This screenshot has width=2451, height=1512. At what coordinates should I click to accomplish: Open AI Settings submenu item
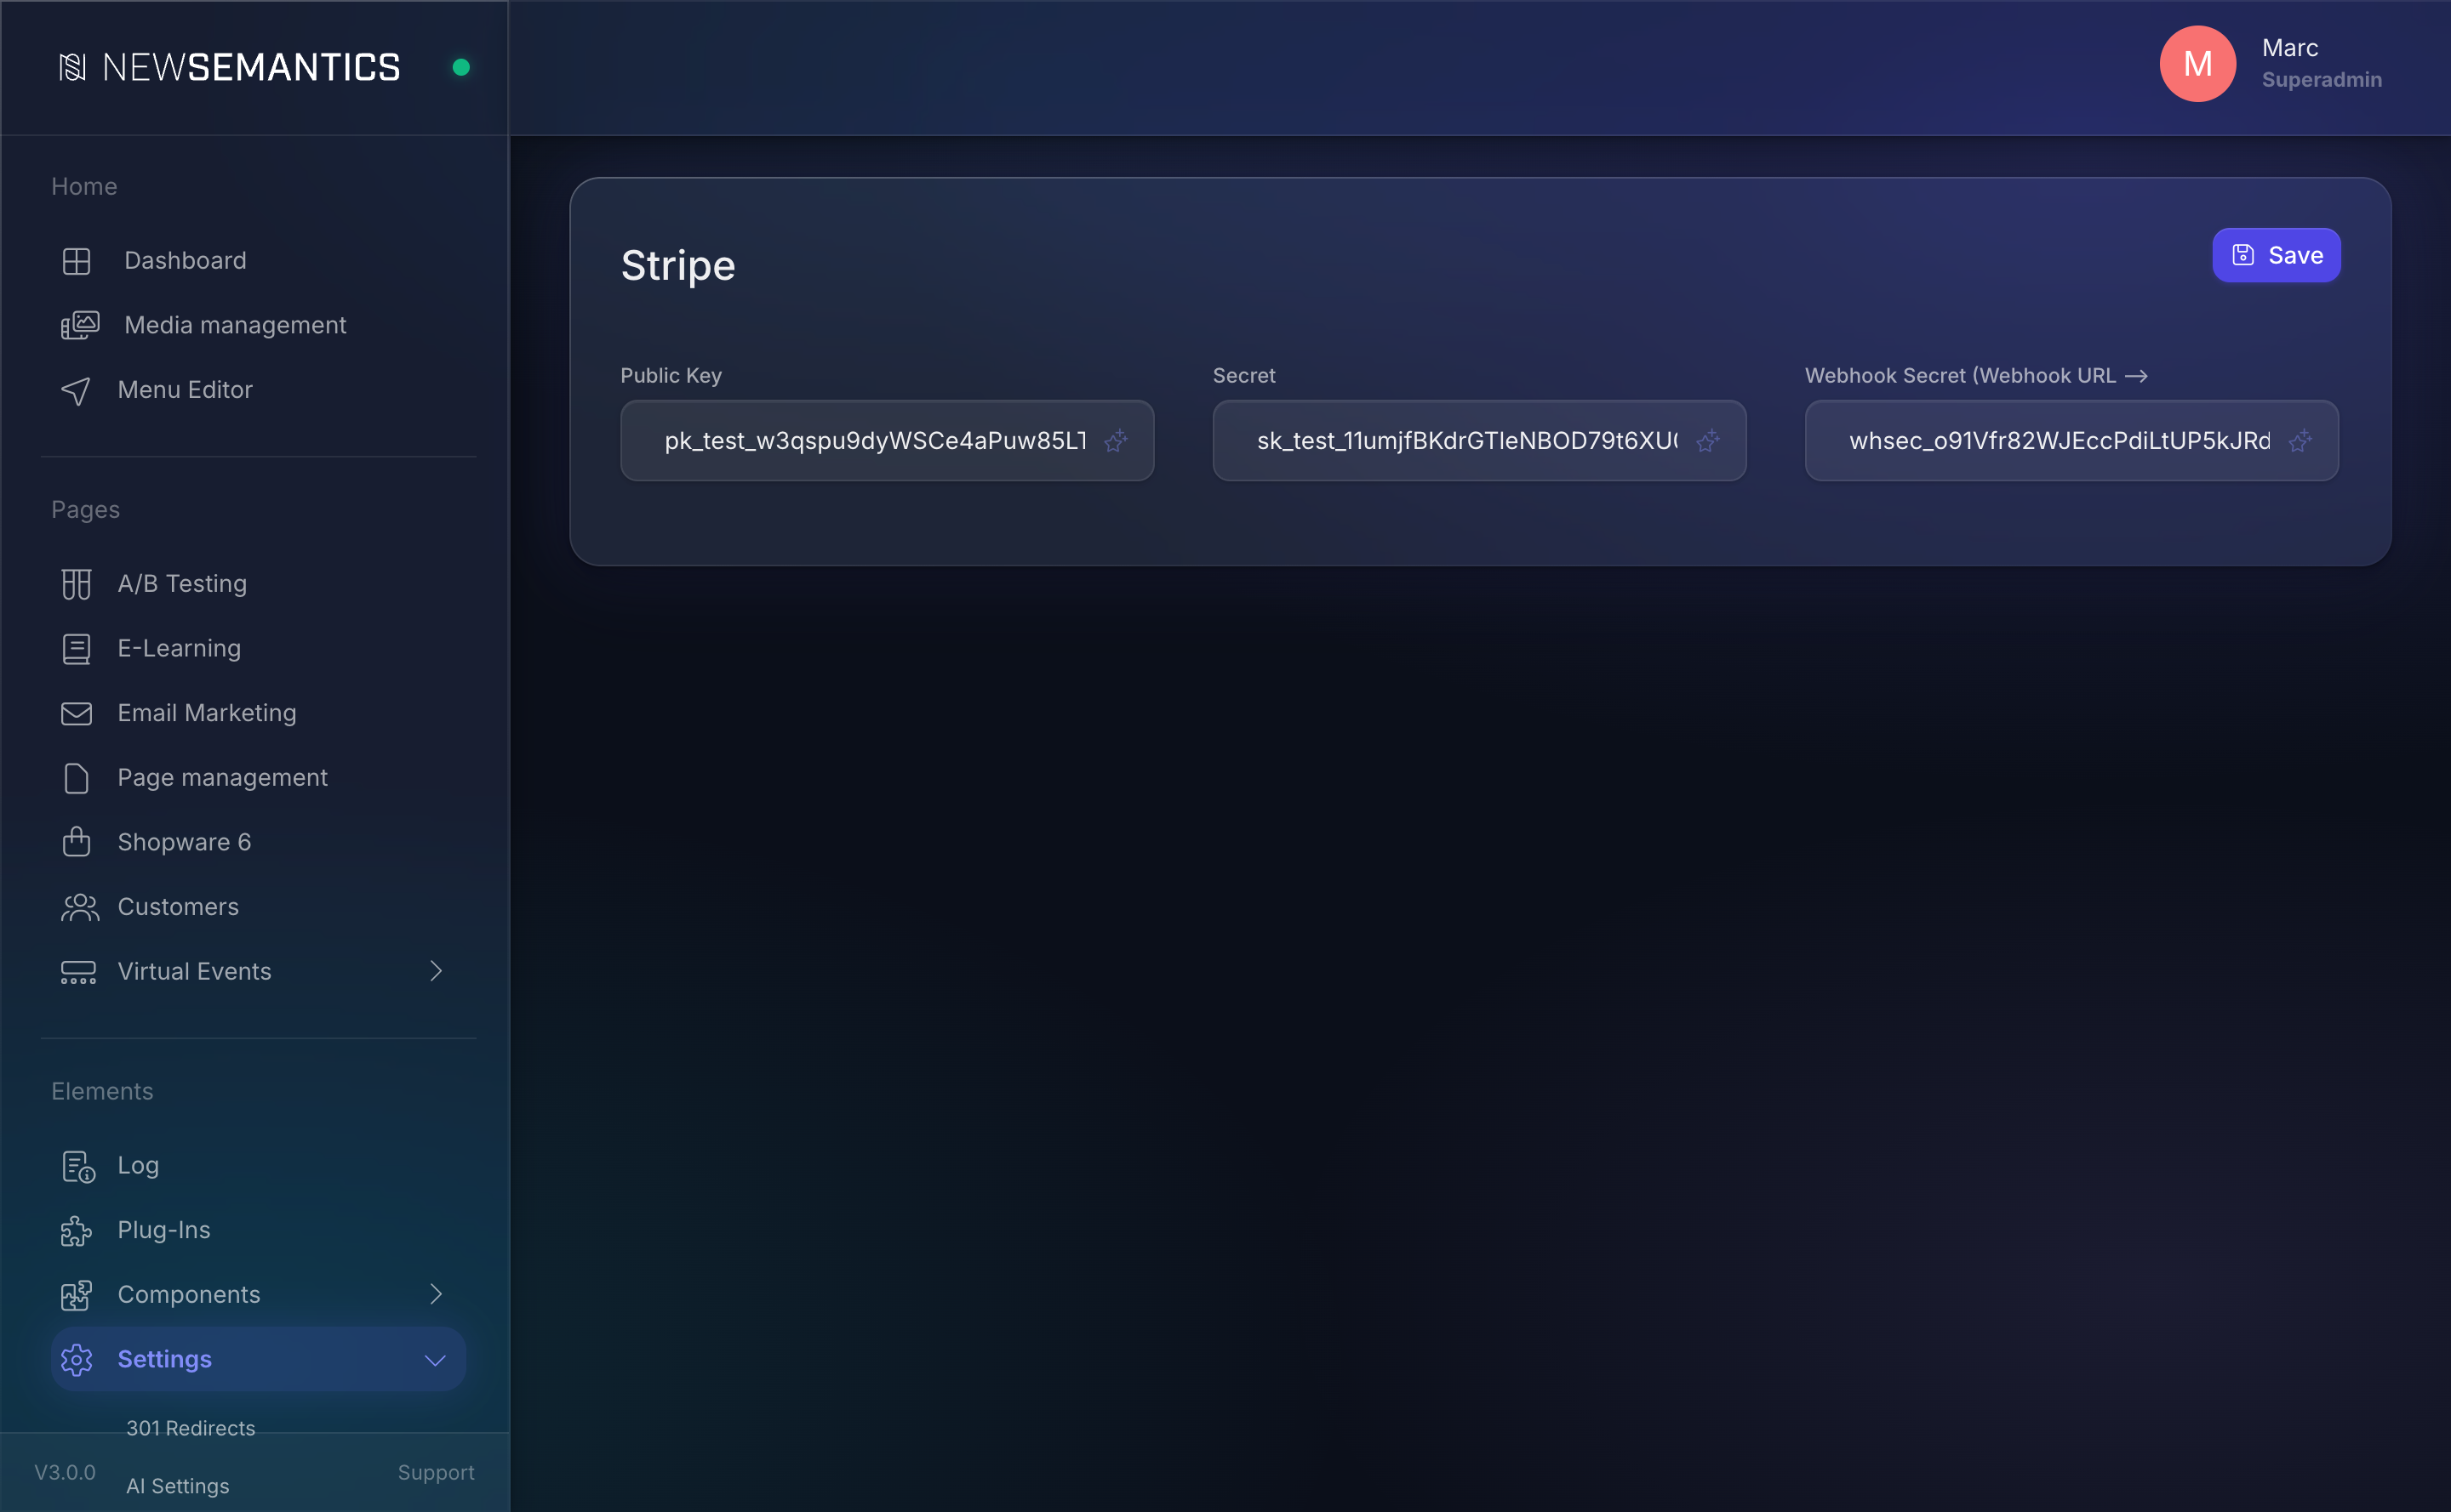(x=177, y=1486)
